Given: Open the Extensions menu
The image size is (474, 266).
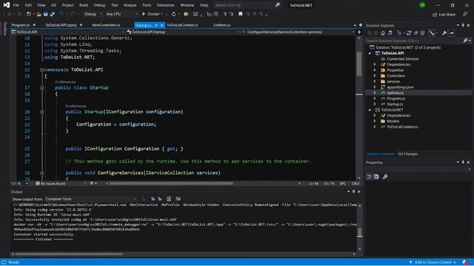Looking at the screenshot, I should (x=166, y=5).
